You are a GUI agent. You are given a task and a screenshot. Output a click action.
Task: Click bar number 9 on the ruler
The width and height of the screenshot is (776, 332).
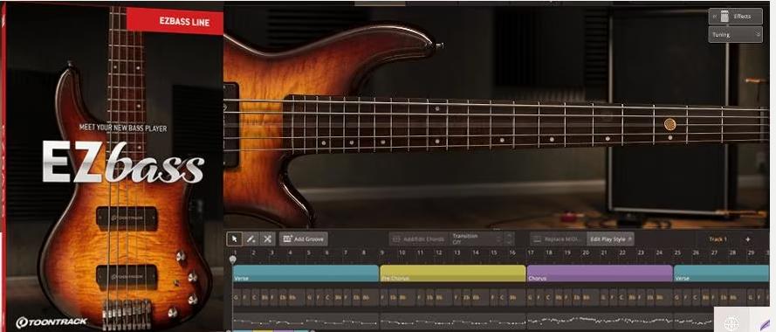[x=382, y=252]
